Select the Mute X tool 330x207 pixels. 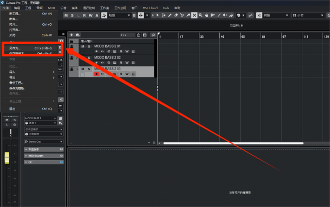194,16
